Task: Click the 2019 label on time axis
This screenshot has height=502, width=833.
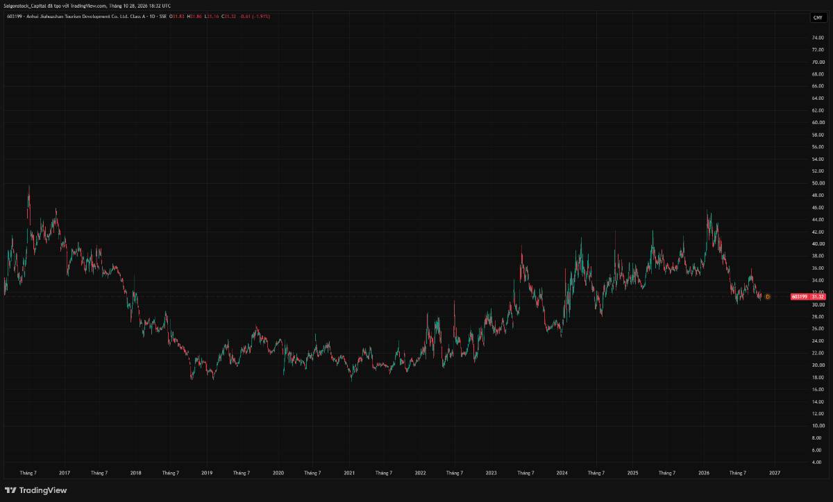Action: [x=207, y=473]
